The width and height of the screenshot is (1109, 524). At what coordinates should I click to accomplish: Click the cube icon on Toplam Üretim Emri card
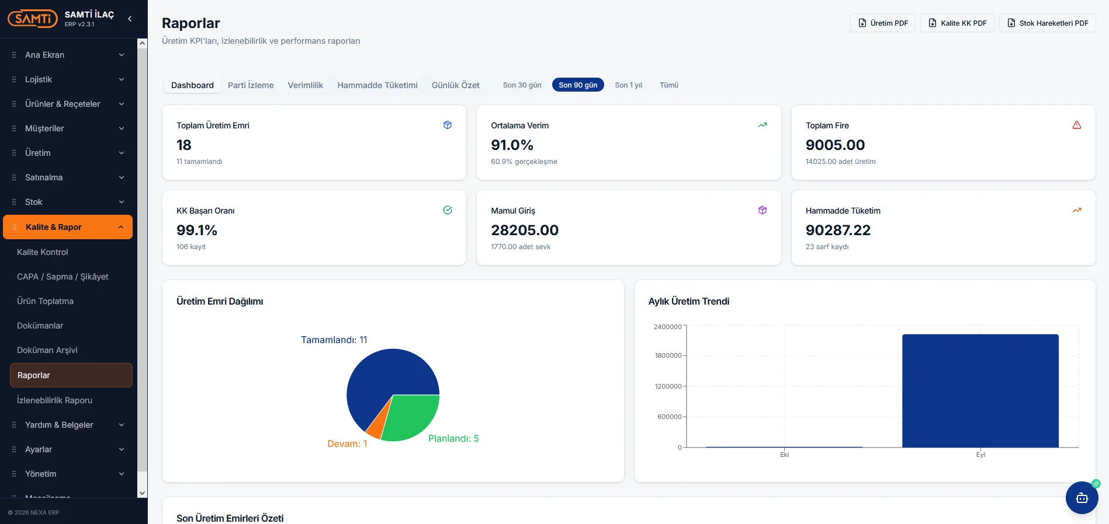point(448,125)
